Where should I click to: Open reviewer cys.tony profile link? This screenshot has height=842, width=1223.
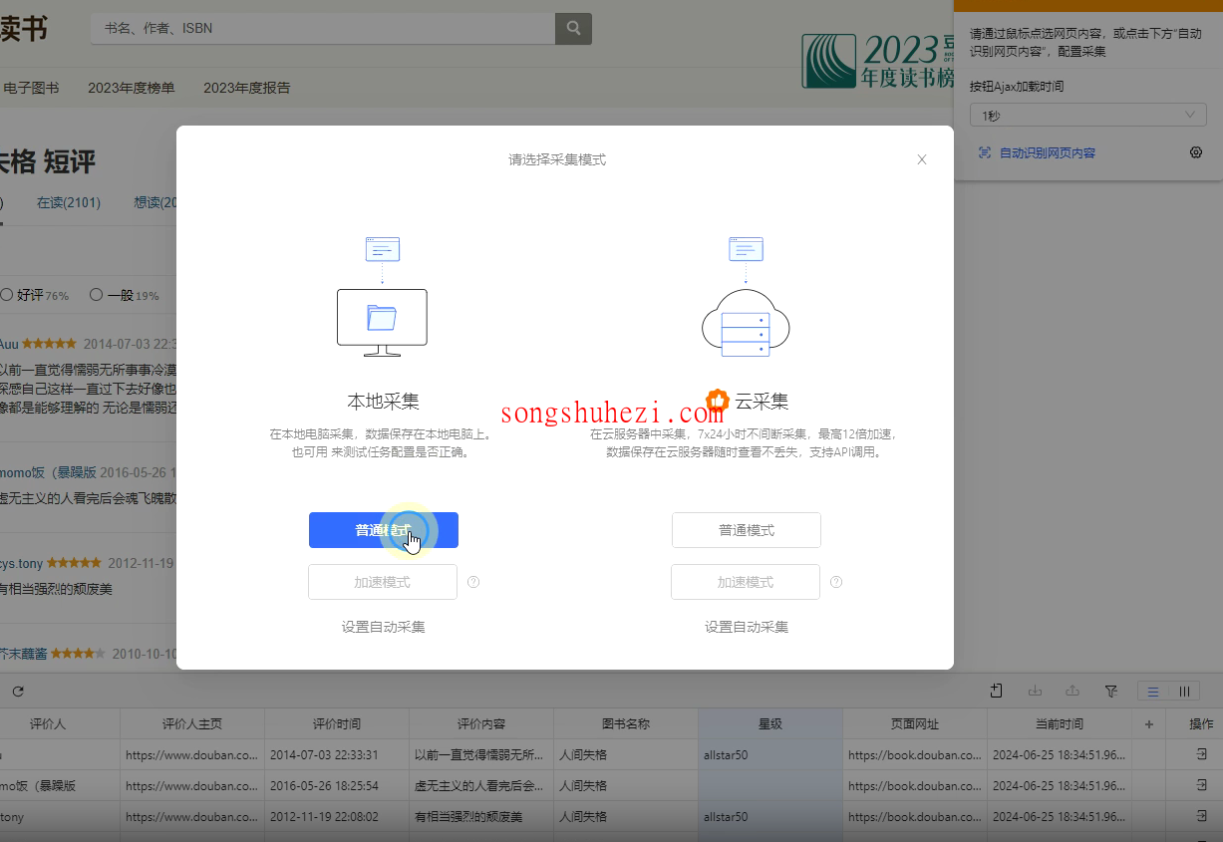(x=22, y=563)
